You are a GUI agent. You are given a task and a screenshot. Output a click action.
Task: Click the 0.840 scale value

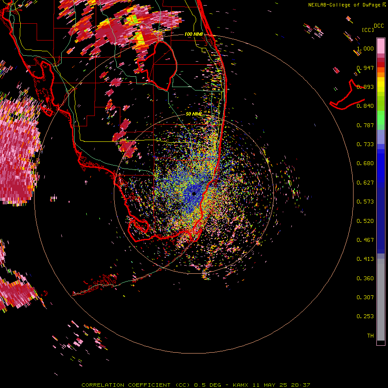[365, 106]
